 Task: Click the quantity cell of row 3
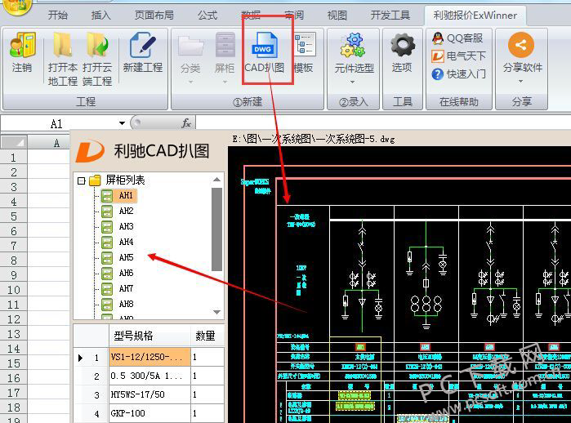click(207, 394)
